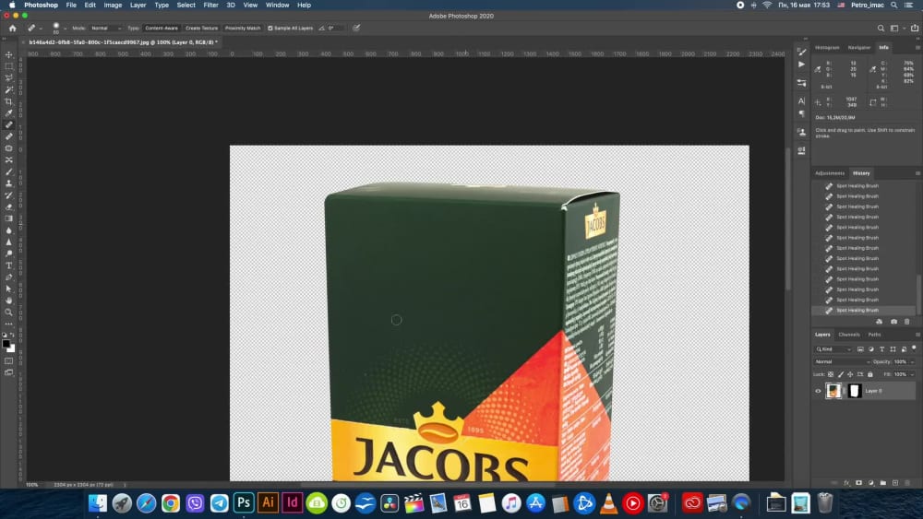923x519 pixels.
Task: Create a new layer
Action: pos(895,482)
